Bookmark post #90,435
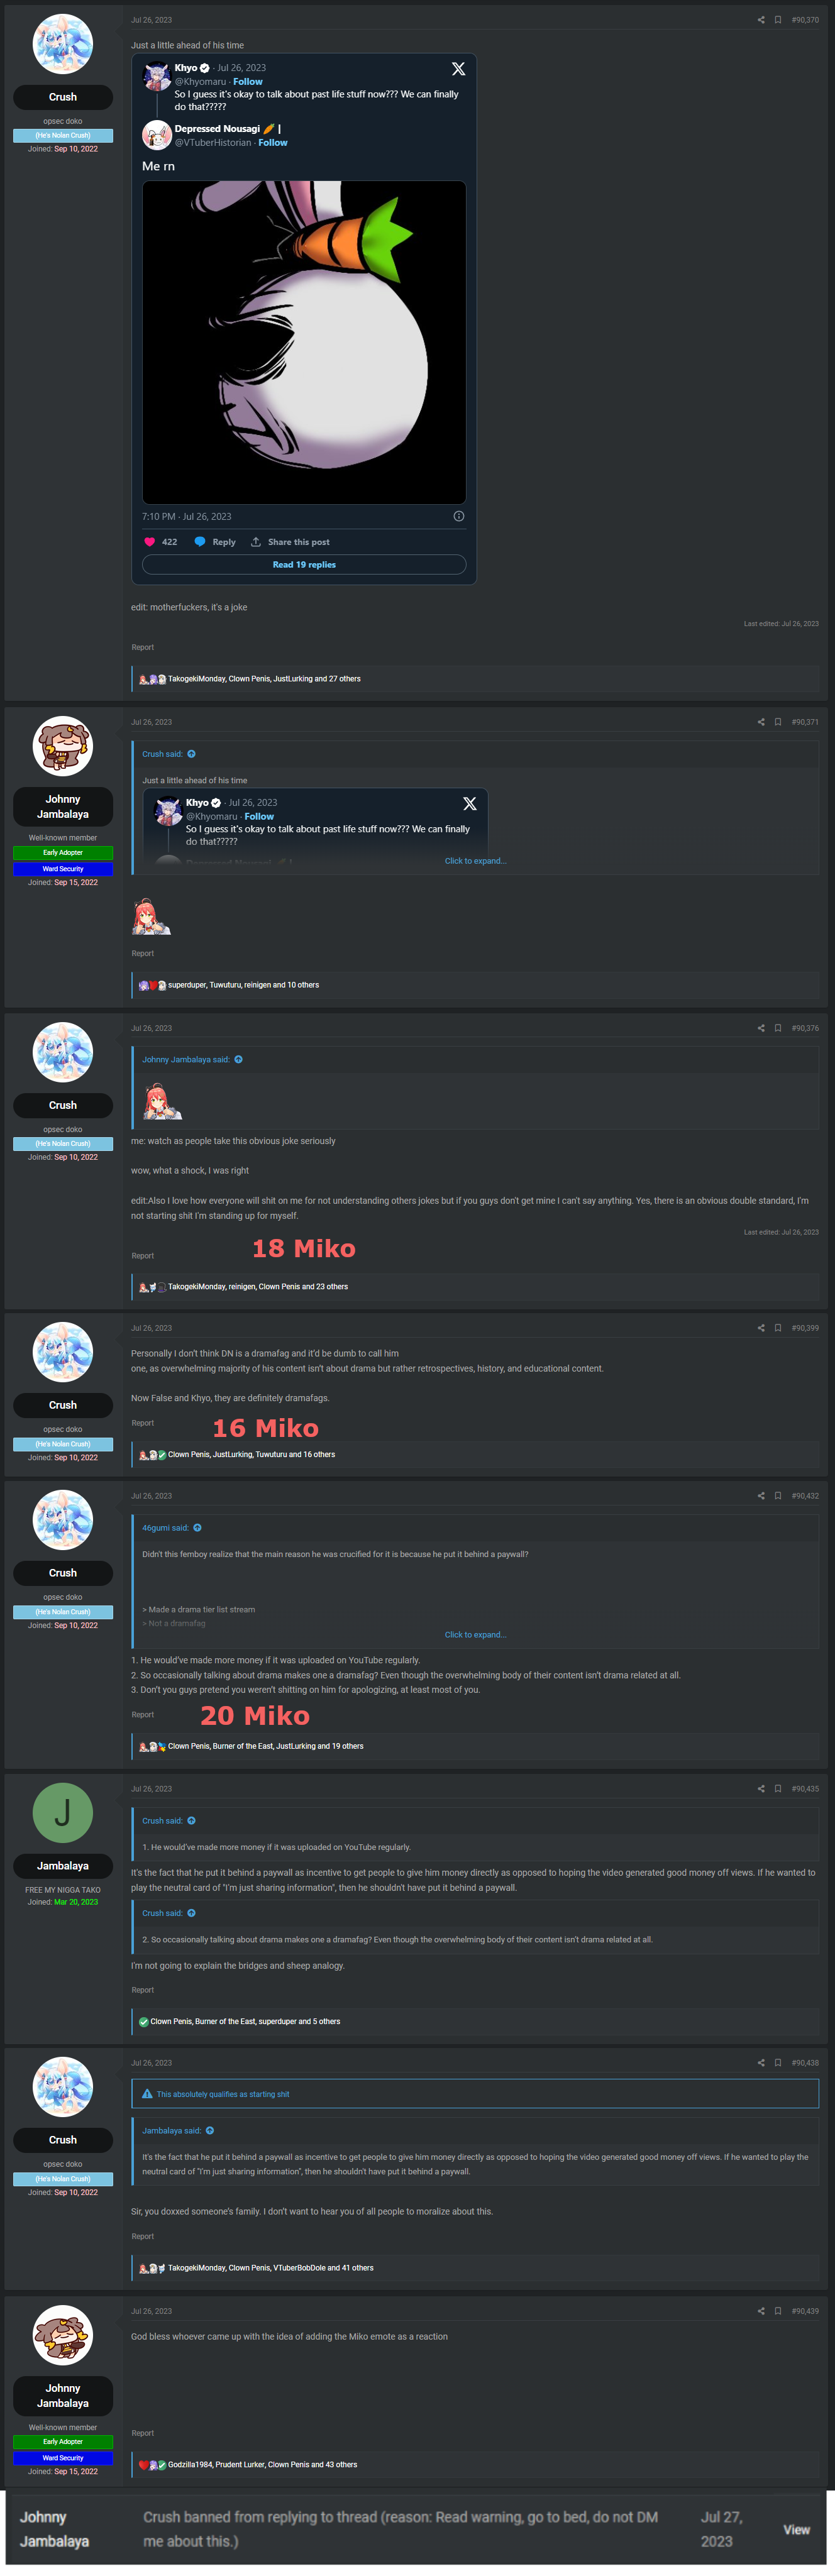This screenshot has width=835, height=2576. 778,1789
